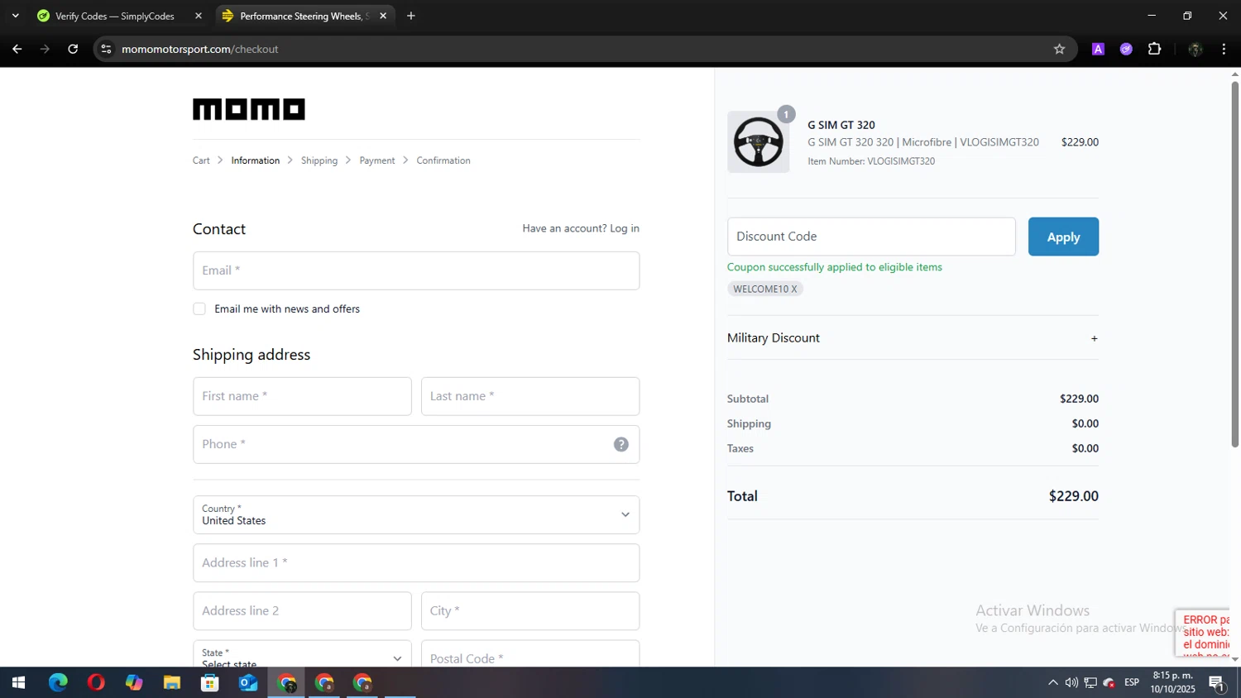Image resolution: width=1241 pixels, height=698 pixels.
Task: Click the MOMO logo
Action: click(249, 109)
